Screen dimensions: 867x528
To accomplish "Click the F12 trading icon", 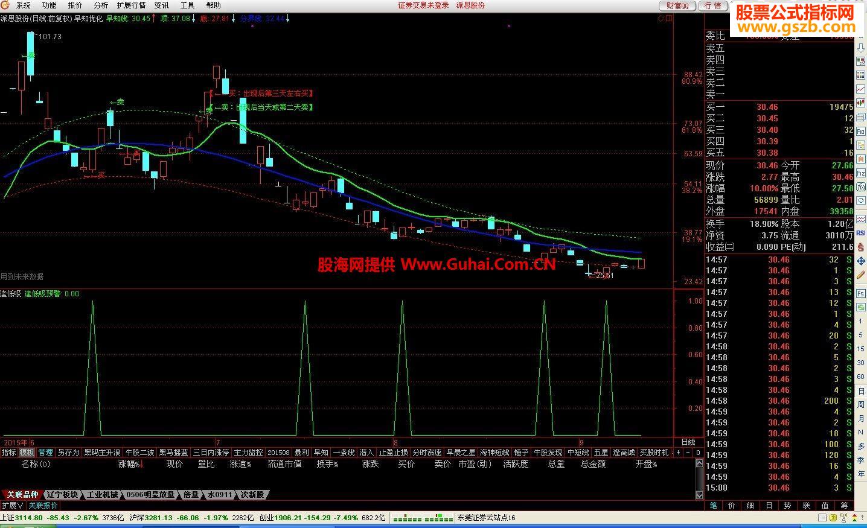I will tap(861, 173).
